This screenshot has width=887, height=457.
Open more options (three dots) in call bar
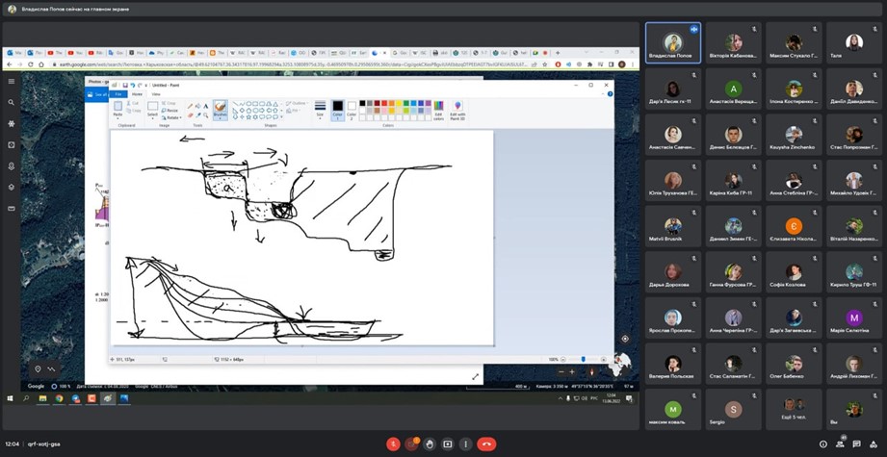click(466, 444)
